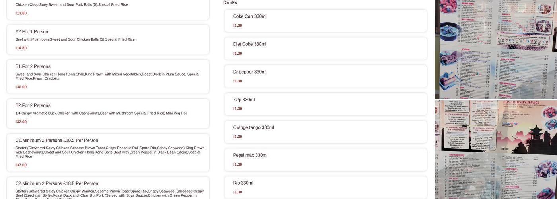The height and width of the screenshot is (199, 557).
Task: Open C2.Minimum 2 Persons meal card
Action: point(108,189)
